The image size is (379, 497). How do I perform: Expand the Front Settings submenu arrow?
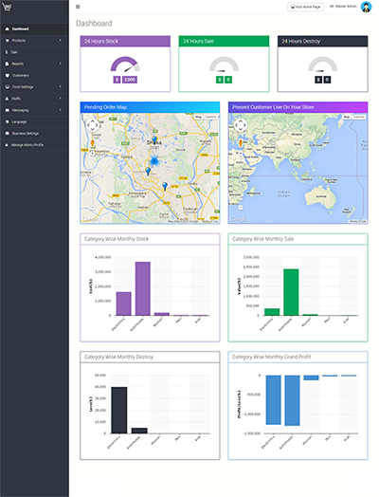[60, 87]
